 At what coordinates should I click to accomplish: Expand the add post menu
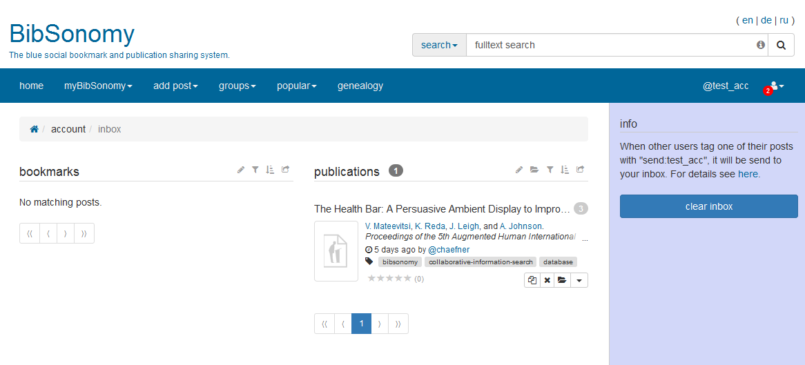tap(175, 86)
